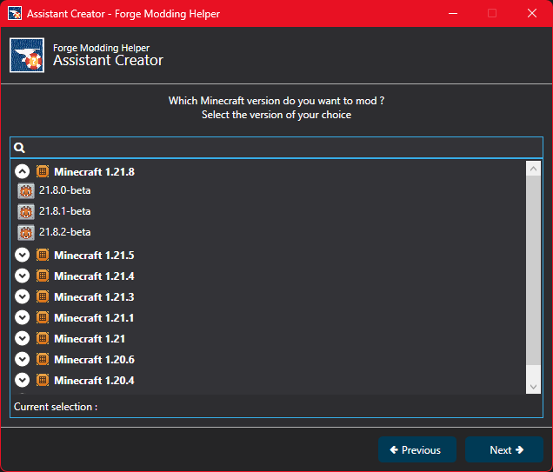
Task: Collapse the Minecraft 1.21.8 group
Action: pos(22,171)
